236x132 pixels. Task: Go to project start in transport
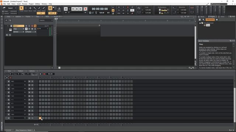point(66,12)
